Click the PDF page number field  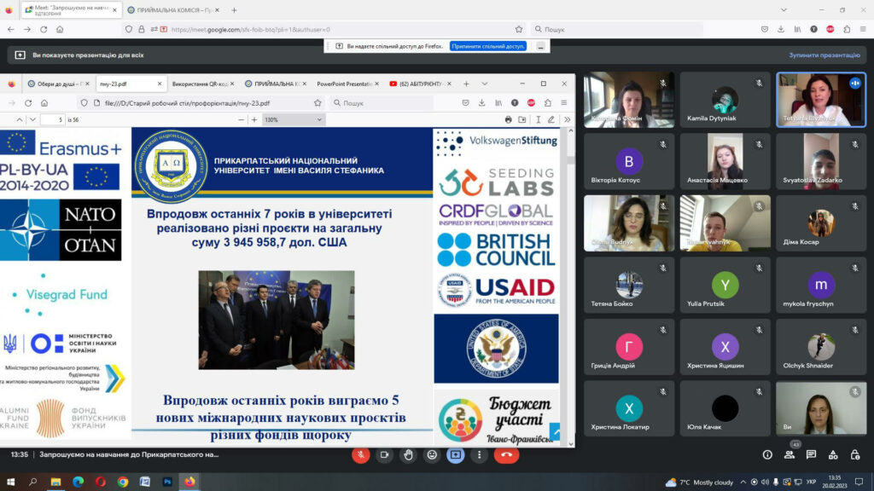point(50,119)
